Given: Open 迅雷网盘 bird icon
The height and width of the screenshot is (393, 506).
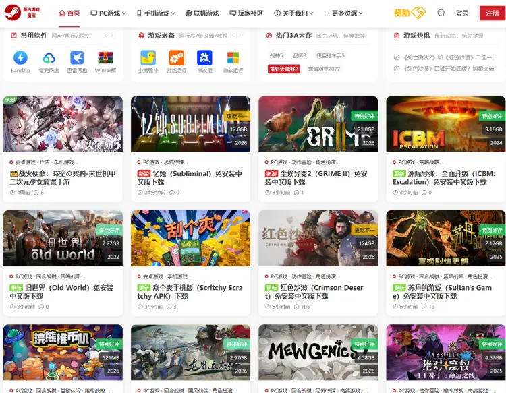Looking at the screenshot, I should (x=77, y=58).
